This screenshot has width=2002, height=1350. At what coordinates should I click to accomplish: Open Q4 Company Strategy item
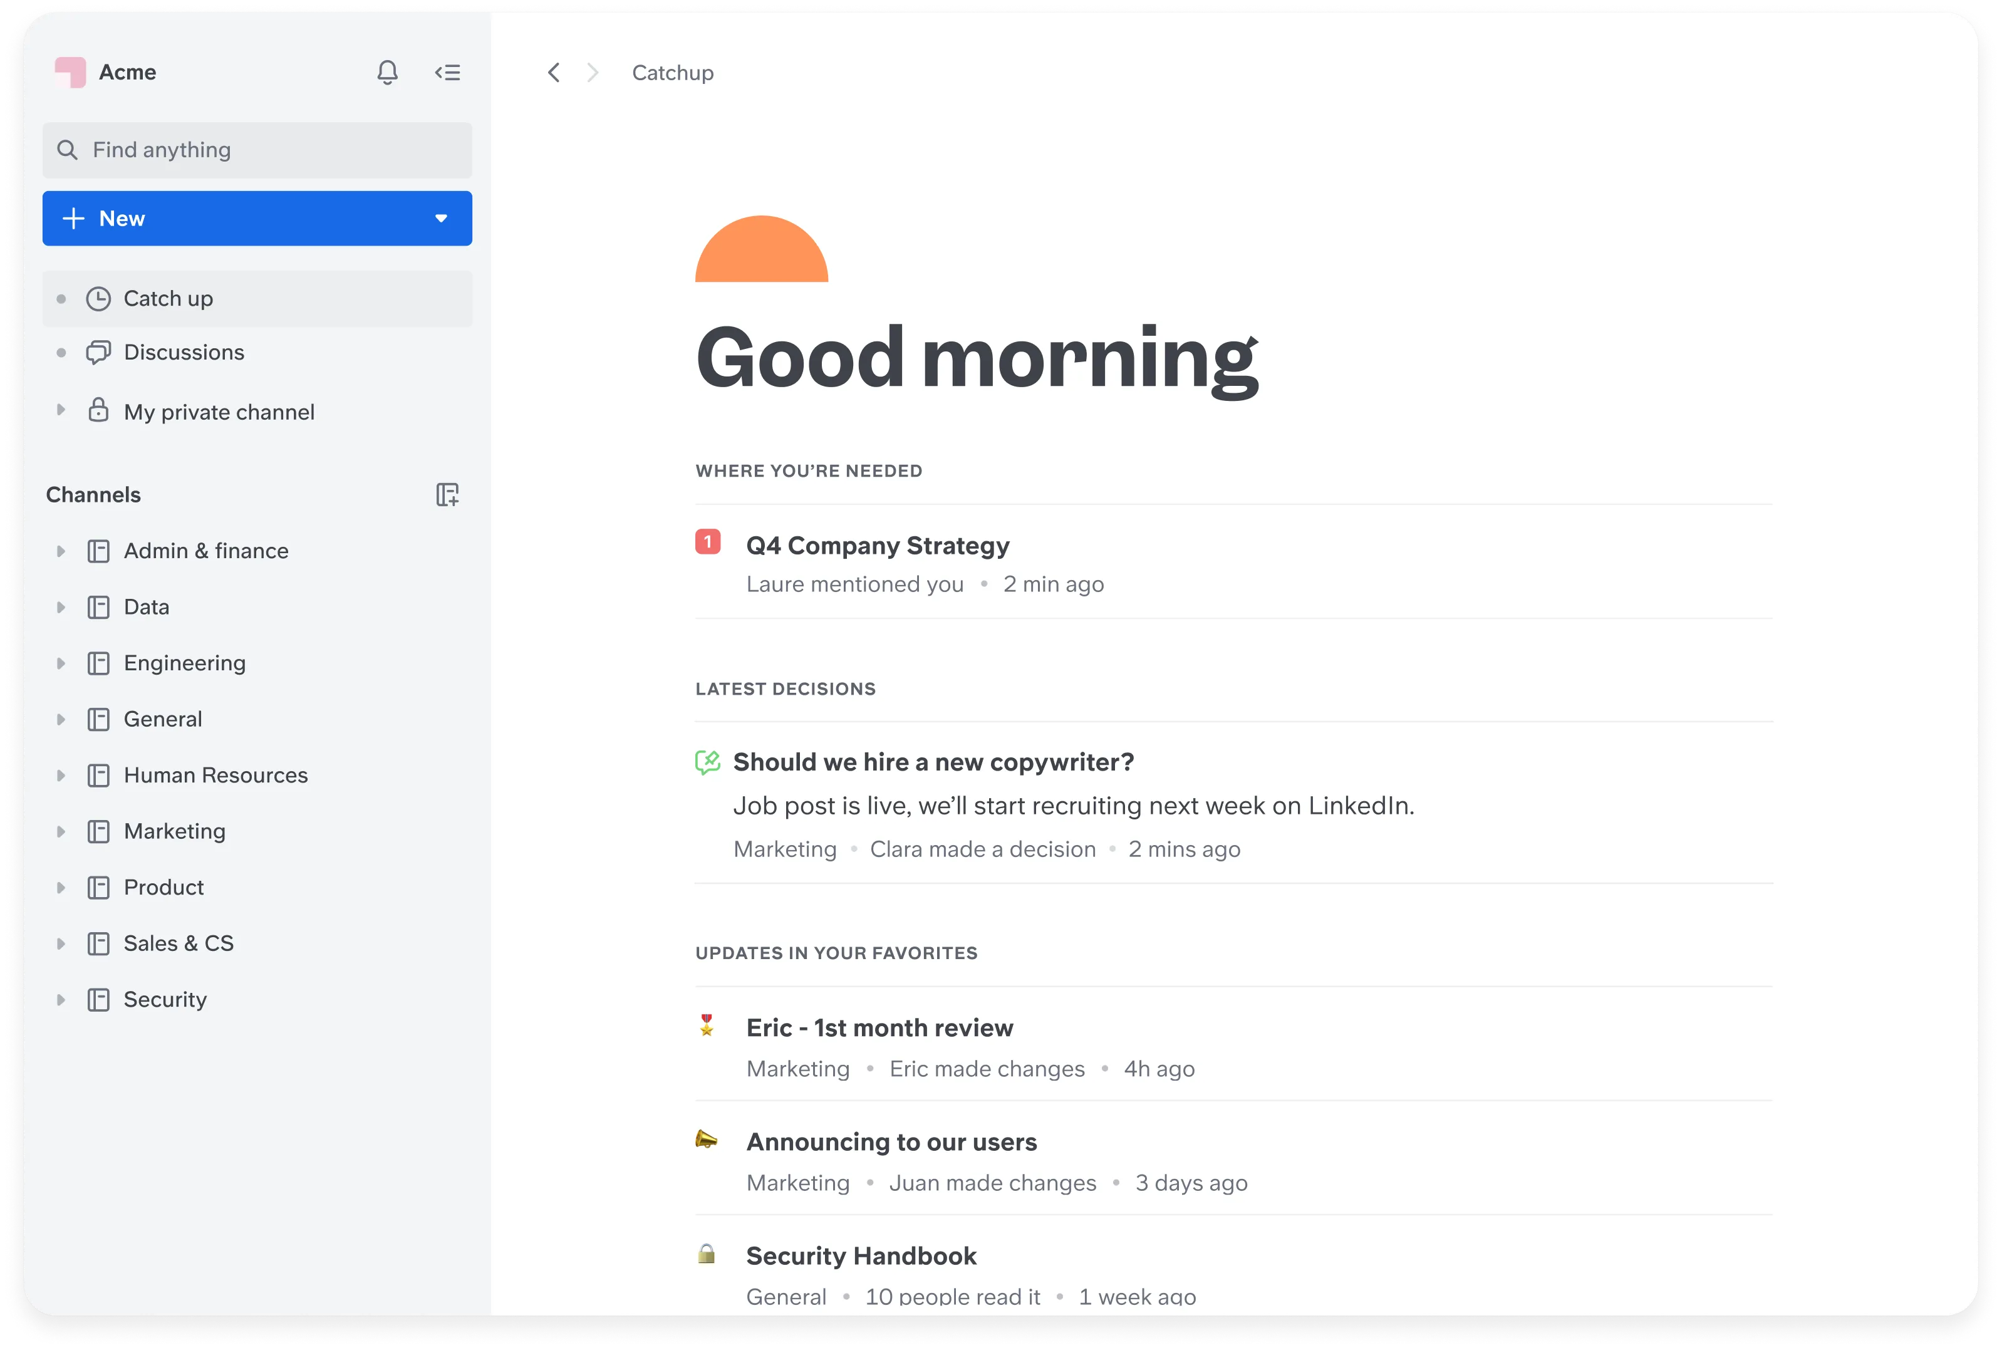click(877, 546)
